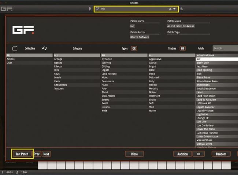Screen dimensions: 238x175
Task: Click the refresh arrows icon beside Collection
Action: (45, 48)
